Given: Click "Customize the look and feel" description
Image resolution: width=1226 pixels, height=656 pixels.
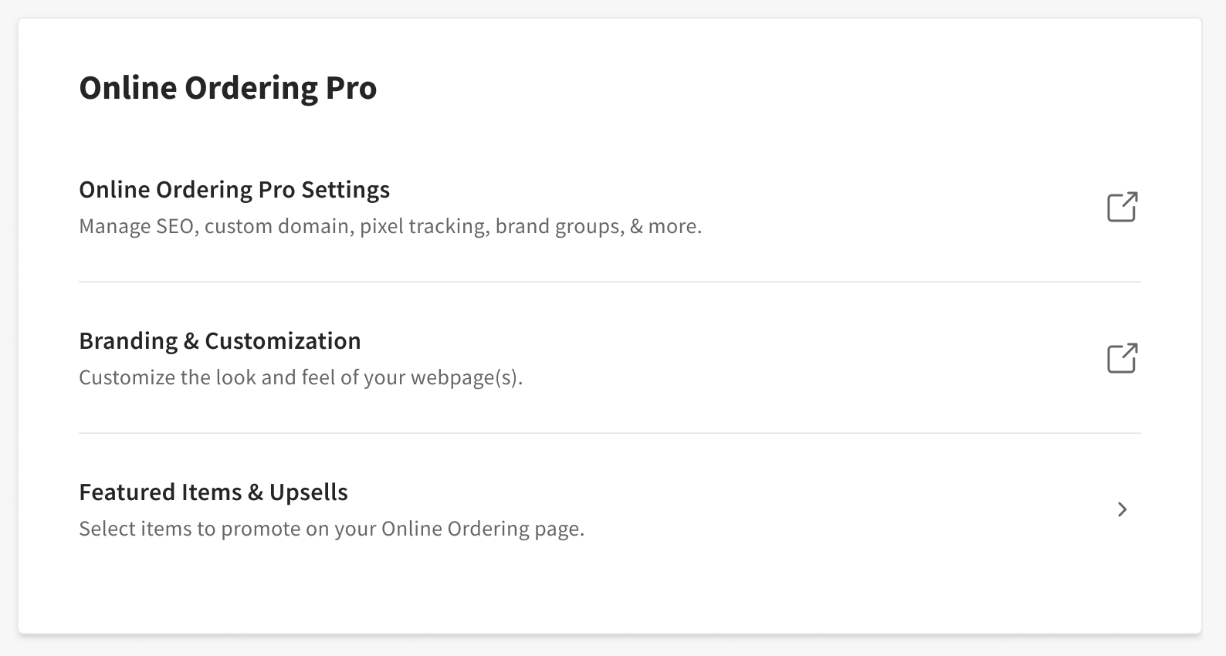Looking at the screenshot, I should 300,378.
